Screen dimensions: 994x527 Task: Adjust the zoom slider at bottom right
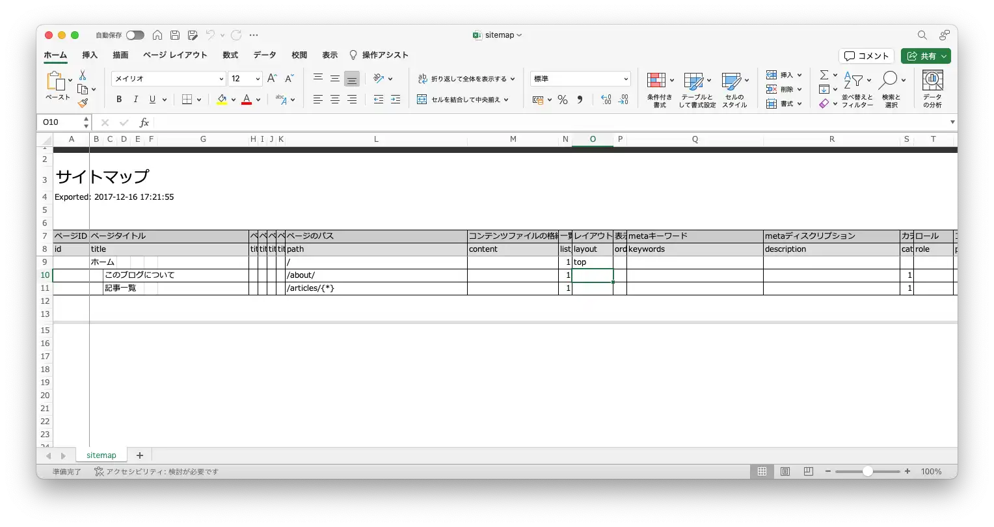coord(868,471)
